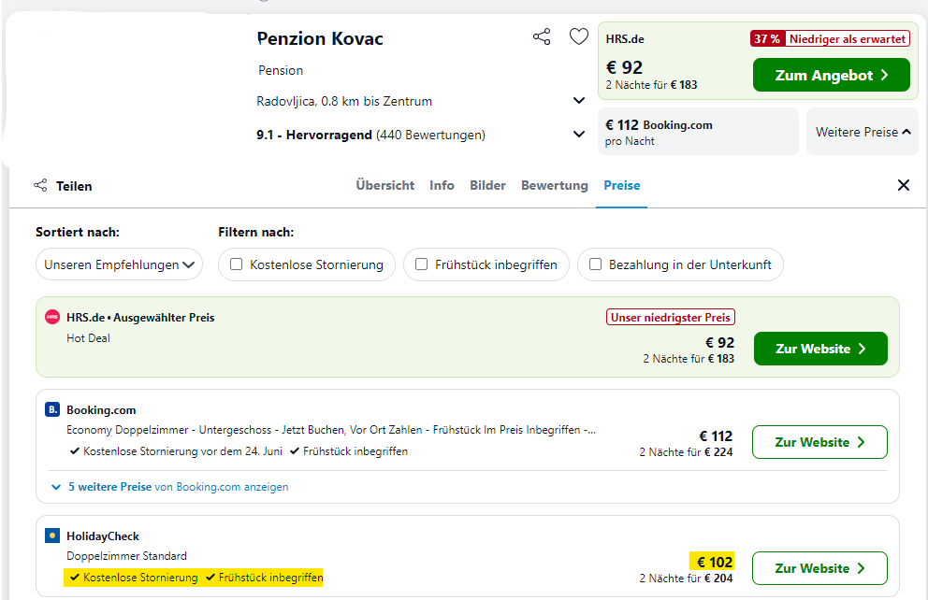The height and width of the screenshot is (600, 928).
Task: Click Zur Website for HolidayCheck offer
Action: [819, 568]
